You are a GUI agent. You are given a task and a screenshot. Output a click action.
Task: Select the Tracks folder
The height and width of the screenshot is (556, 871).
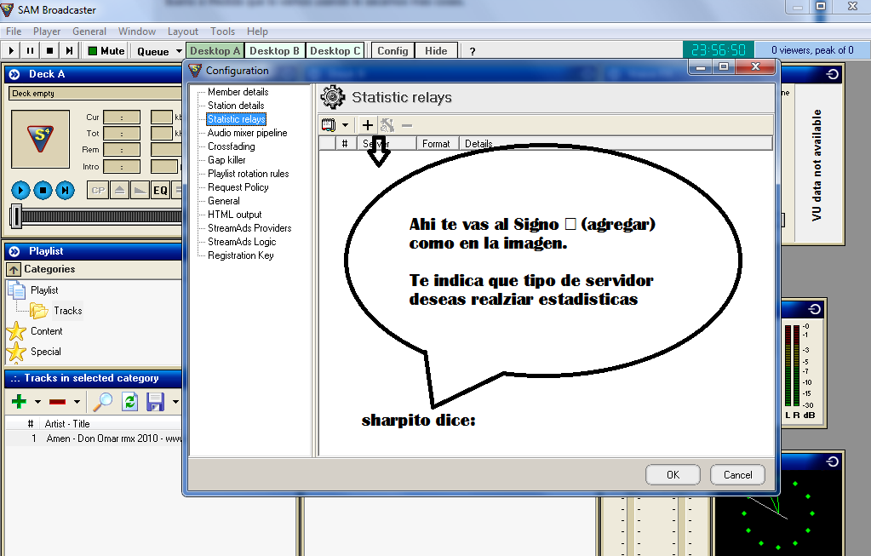[x=68, y=311]
